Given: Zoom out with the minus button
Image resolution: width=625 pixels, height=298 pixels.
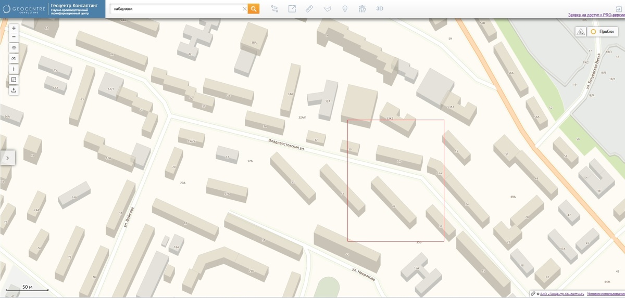Looking at the screenshot, I should pyautogui.click(x=14, y=37).
